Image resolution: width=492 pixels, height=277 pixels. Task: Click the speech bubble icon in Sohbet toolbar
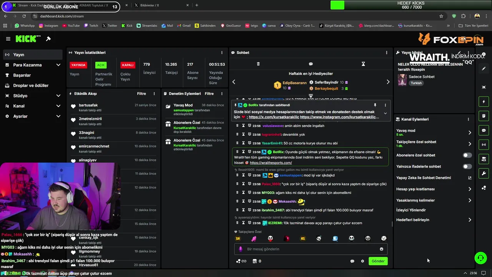(311, 64)
